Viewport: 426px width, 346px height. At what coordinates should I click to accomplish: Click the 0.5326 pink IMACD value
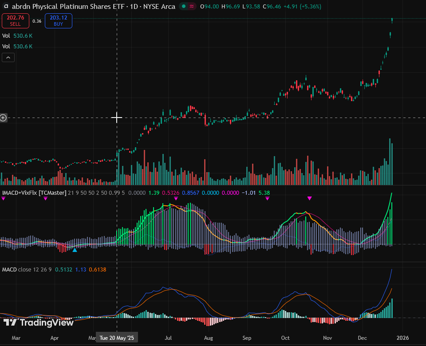tap(170, 193)
